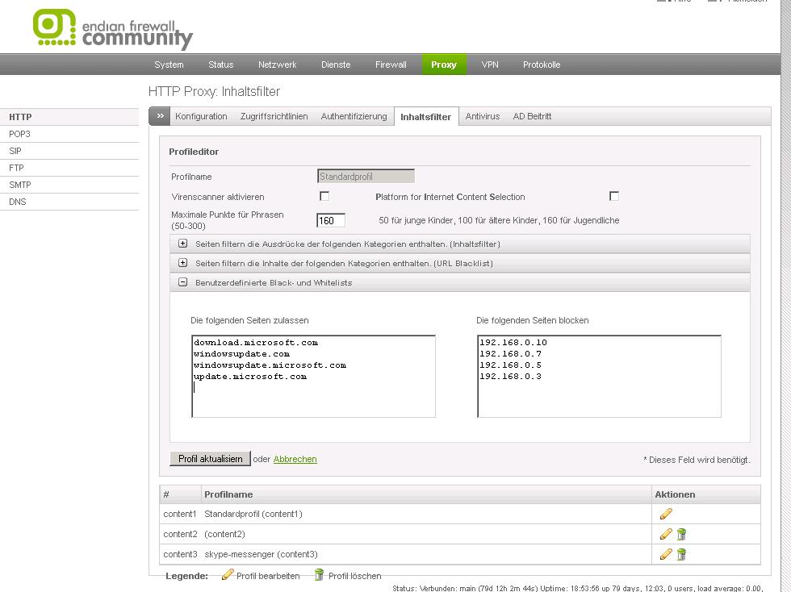Enable the Virenscanner aktivieren checkbox

[324, 196]
